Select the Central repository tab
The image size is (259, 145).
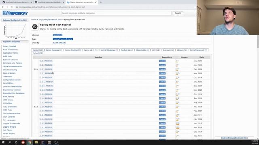point(38,50)
